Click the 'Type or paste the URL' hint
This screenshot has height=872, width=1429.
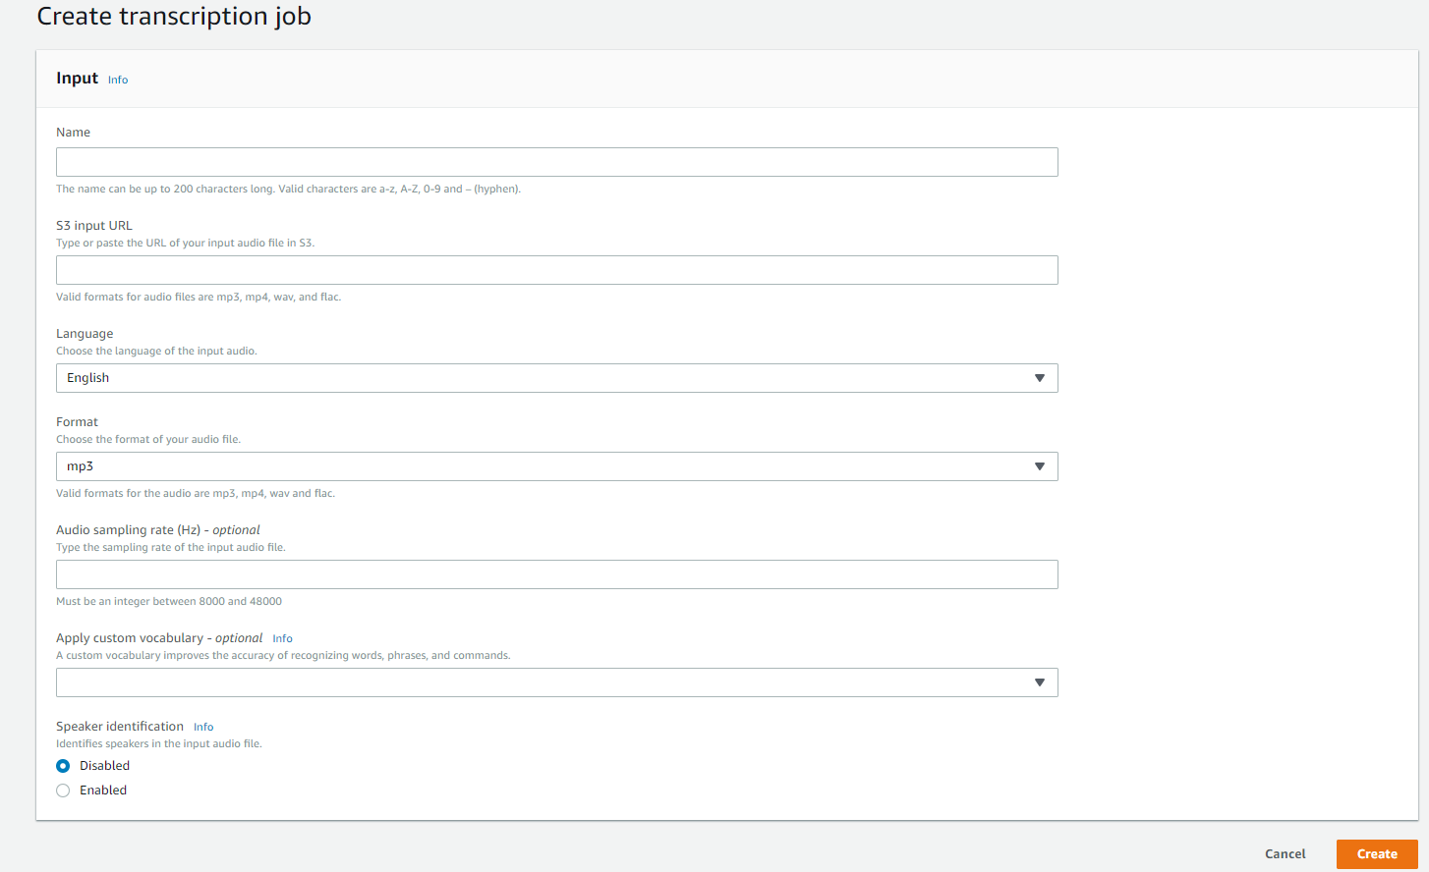(x=185, y=243)
